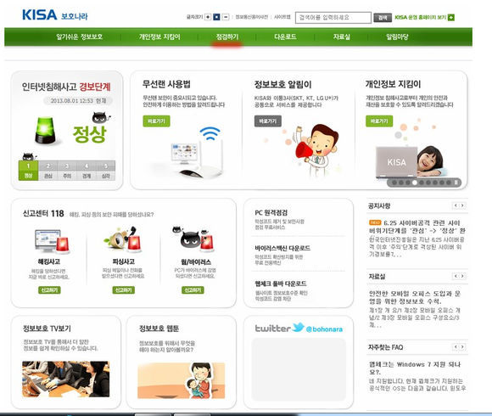Show previous 자료실 item arrow
This screenshot has width=492, height=416.
456,276
